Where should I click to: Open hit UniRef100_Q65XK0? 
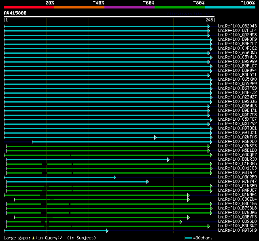click(x=237, y=80)
